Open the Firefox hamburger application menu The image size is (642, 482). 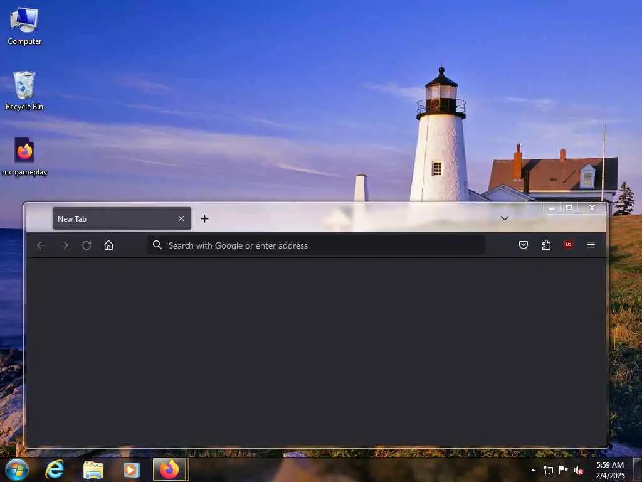pyautogui.click(x=591, y=245)
